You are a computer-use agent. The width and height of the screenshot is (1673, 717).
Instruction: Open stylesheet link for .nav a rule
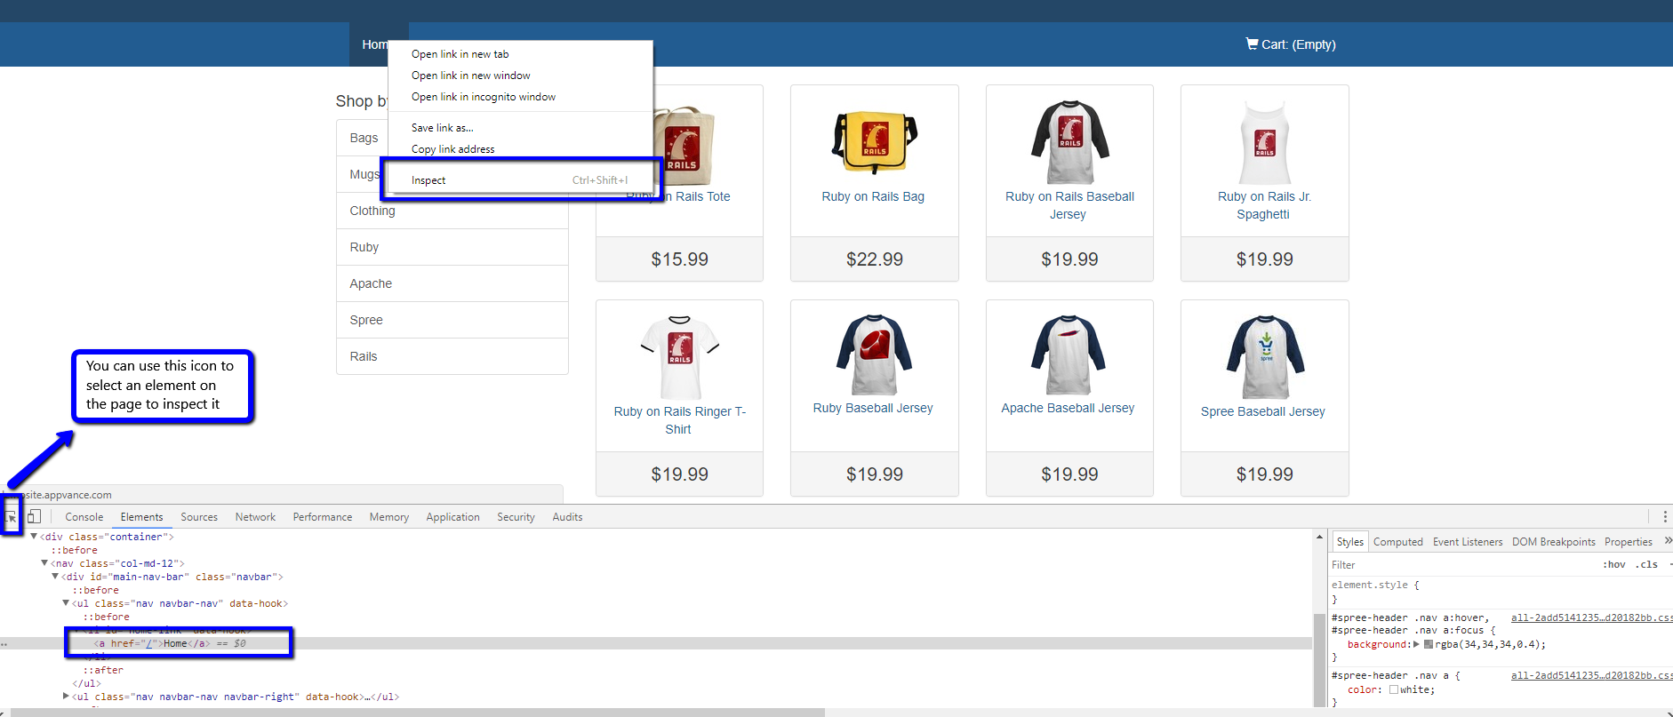coord(1591,675)
